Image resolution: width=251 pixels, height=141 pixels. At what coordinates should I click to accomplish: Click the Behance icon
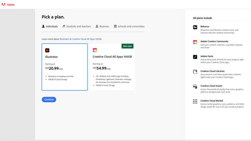click(195, 28)
